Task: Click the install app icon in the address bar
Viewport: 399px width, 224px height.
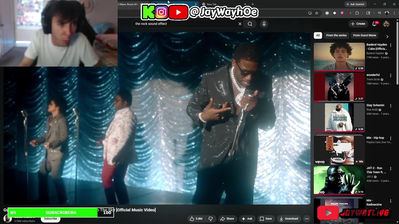Action: [x=310, y=13]
